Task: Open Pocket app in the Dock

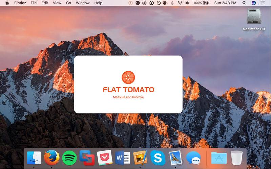Action: (x=105, y=158)
